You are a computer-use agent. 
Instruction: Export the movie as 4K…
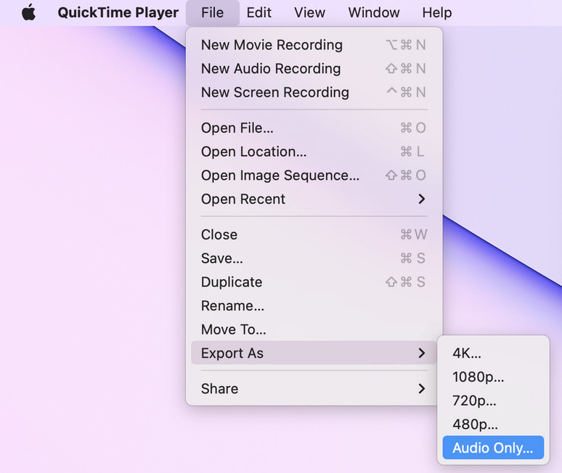coord(493,353)
